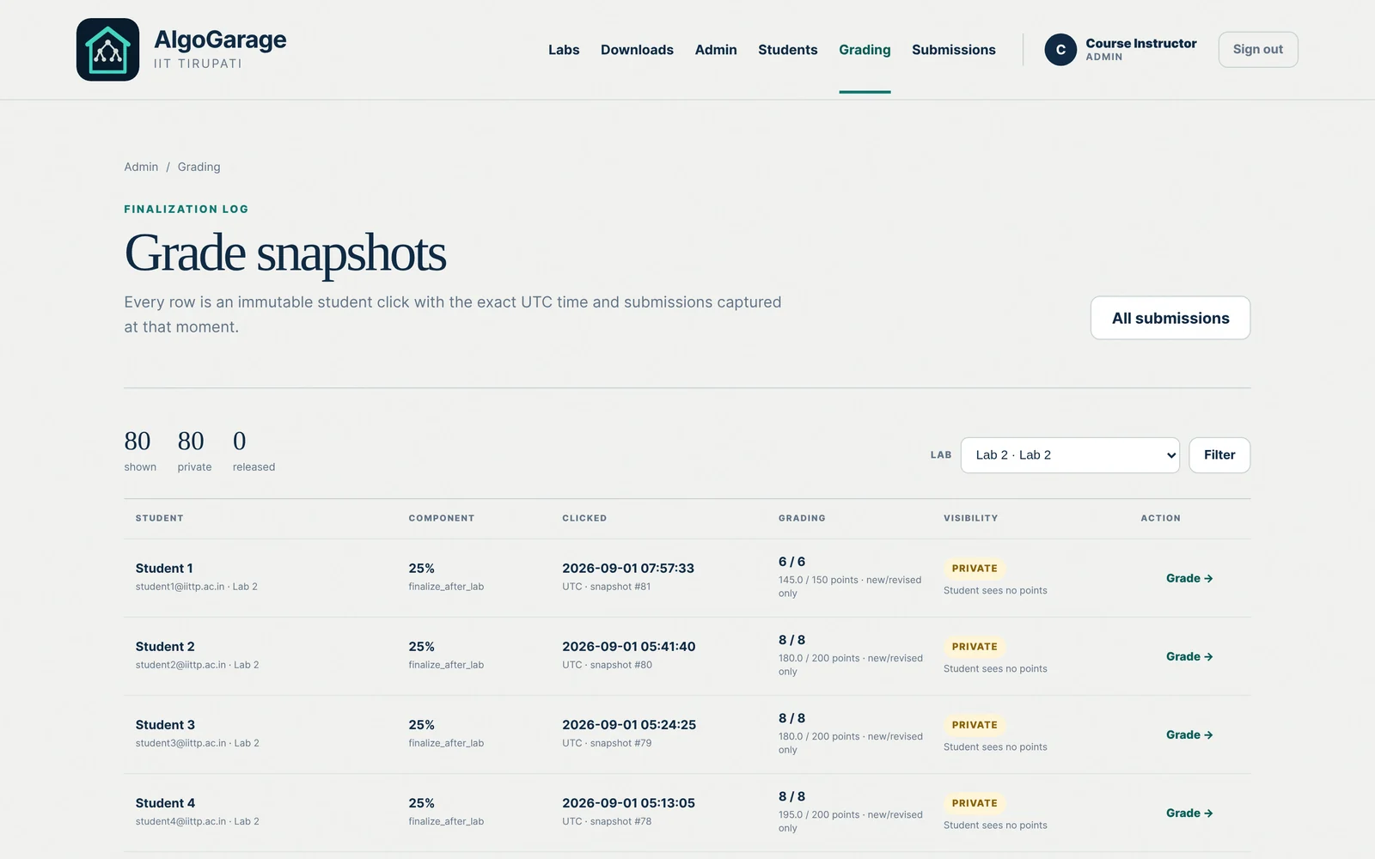This screenshot has height=859, width=1375.
Task: Click the Filter button
Action: (1219, 455)
